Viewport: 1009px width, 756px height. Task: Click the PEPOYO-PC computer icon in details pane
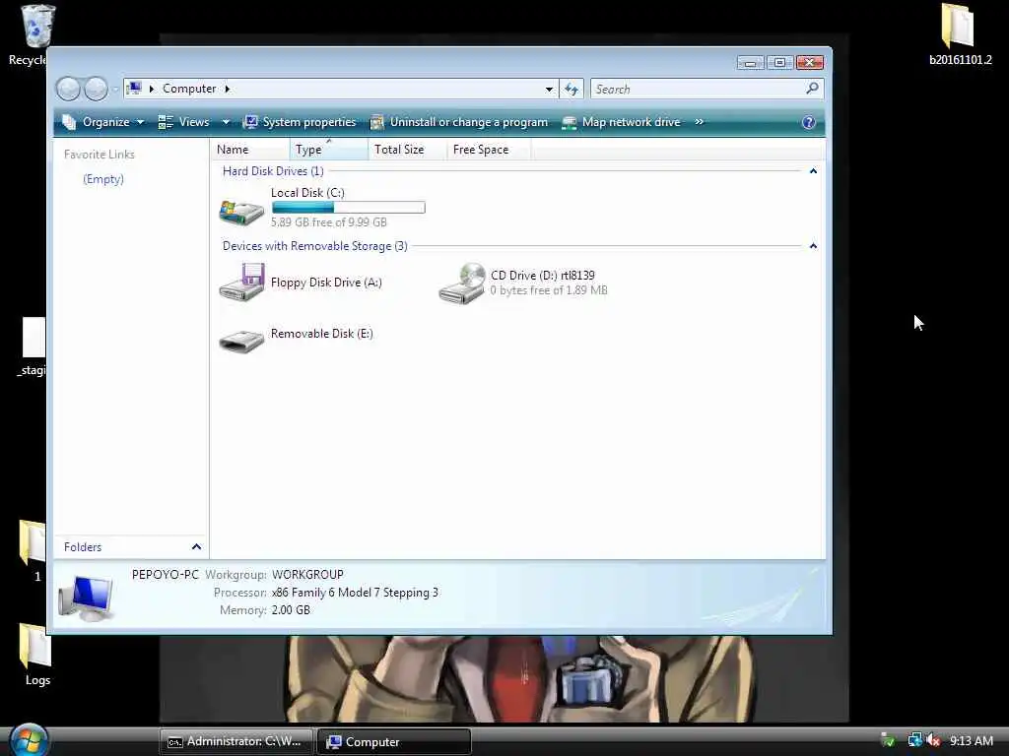coord(86,598)
